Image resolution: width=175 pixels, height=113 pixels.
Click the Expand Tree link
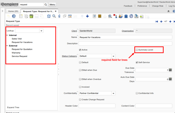click(13, 108)
